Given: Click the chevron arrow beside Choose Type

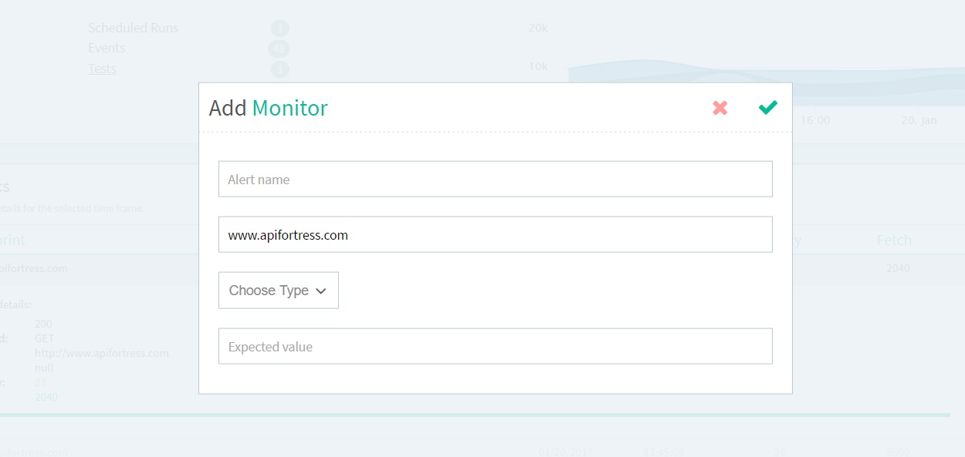Looking at the screenshot, I should coord(321,291).
